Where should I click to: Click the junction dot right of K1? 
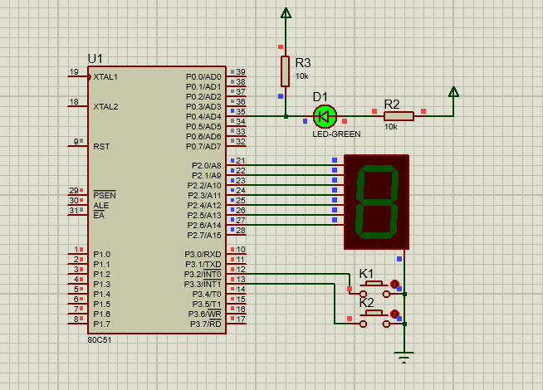404,294
